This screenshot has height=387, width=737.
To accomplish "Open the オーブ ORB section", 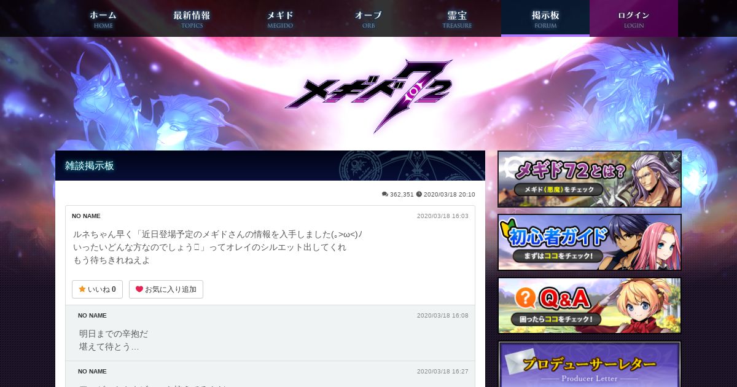I will (368, 18).
